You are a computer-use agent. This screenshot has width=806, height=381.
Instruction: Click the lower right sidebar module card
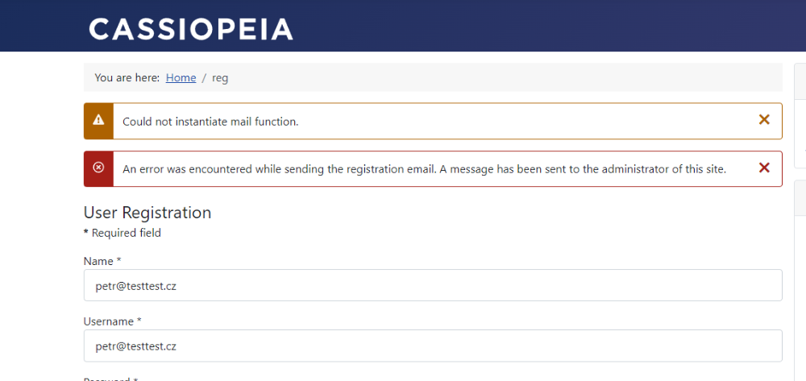[800, 280]
